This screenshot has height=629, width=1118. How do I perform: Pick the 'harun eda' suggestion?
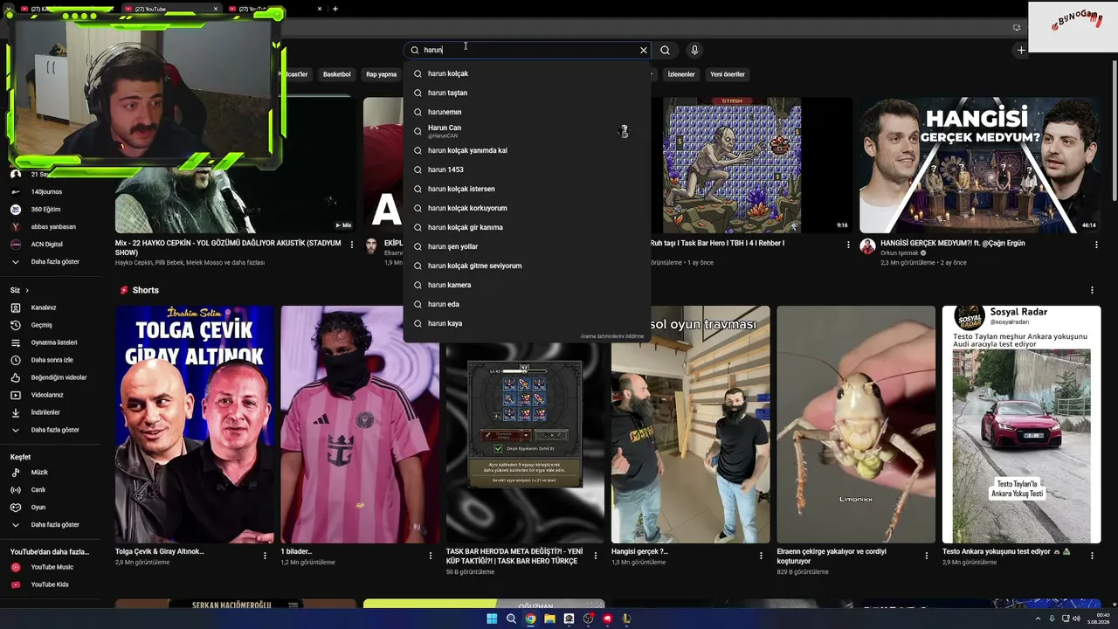point(527,304)
